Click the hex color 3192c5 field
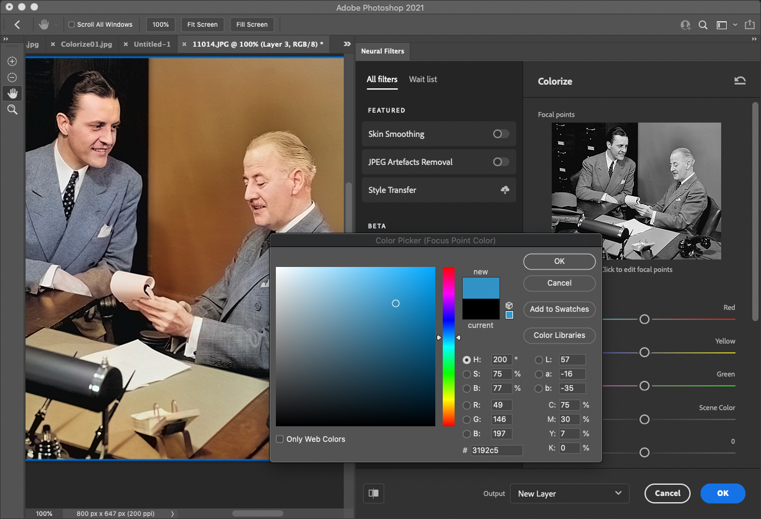Image resolution: width=761 pixels, height=519 pixels. click(496, 451)
